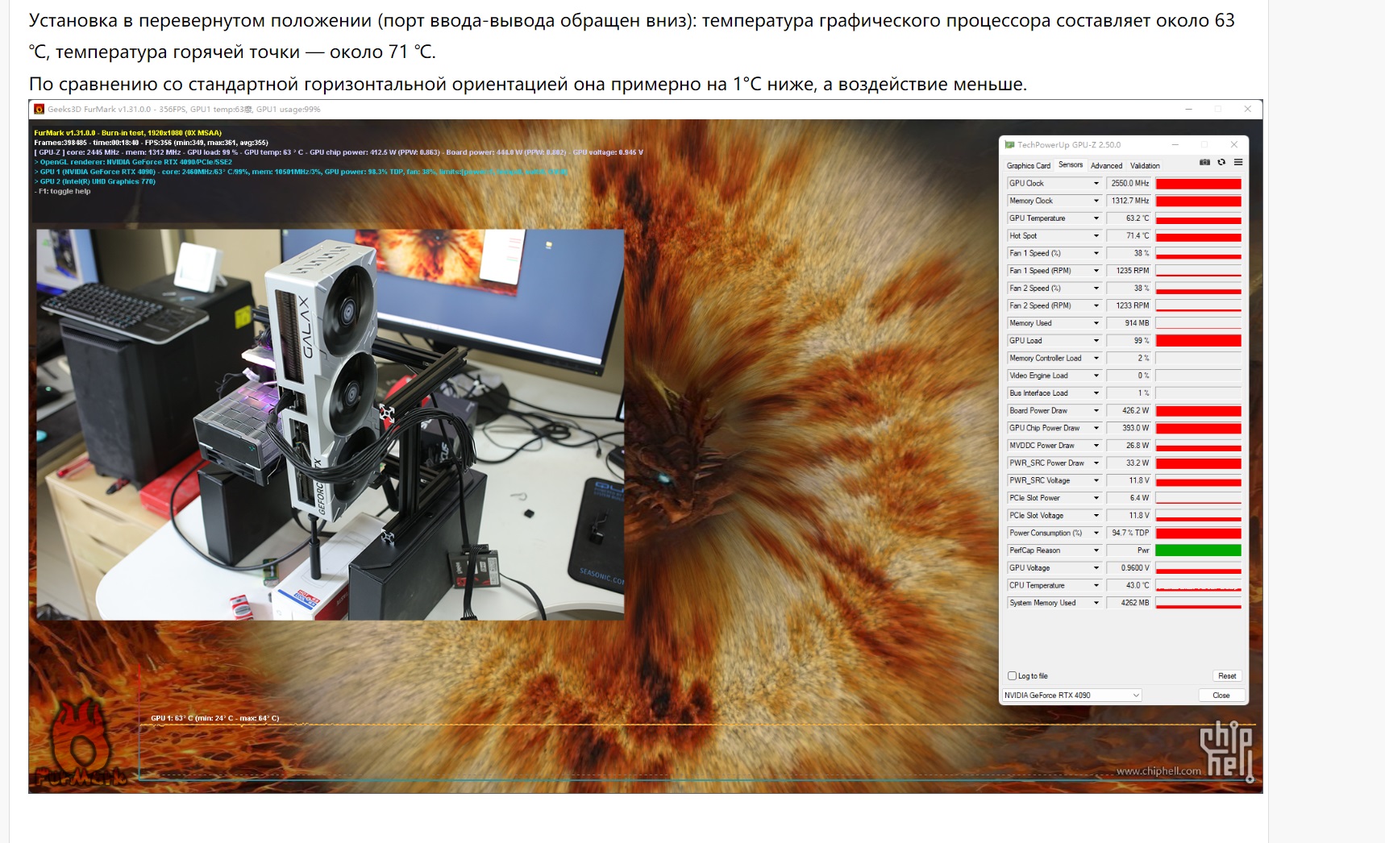Expand the PWR_SRC Power Draw dropdown
The width and height of the screenshot is (1385, 843).
coord(1096,463)
